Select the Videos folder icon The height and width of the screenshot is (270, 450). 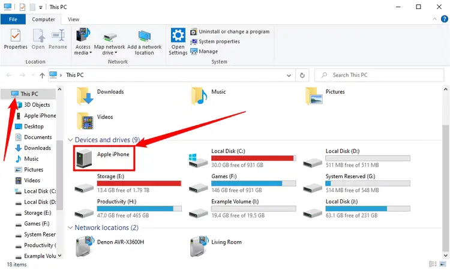pos(85,121)
